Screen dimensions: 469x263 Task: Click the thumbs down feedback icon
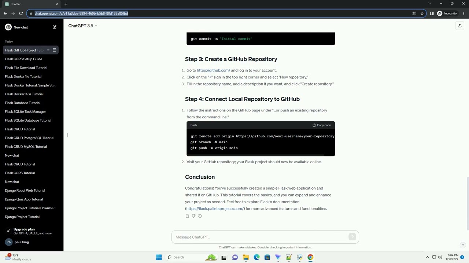193,216
